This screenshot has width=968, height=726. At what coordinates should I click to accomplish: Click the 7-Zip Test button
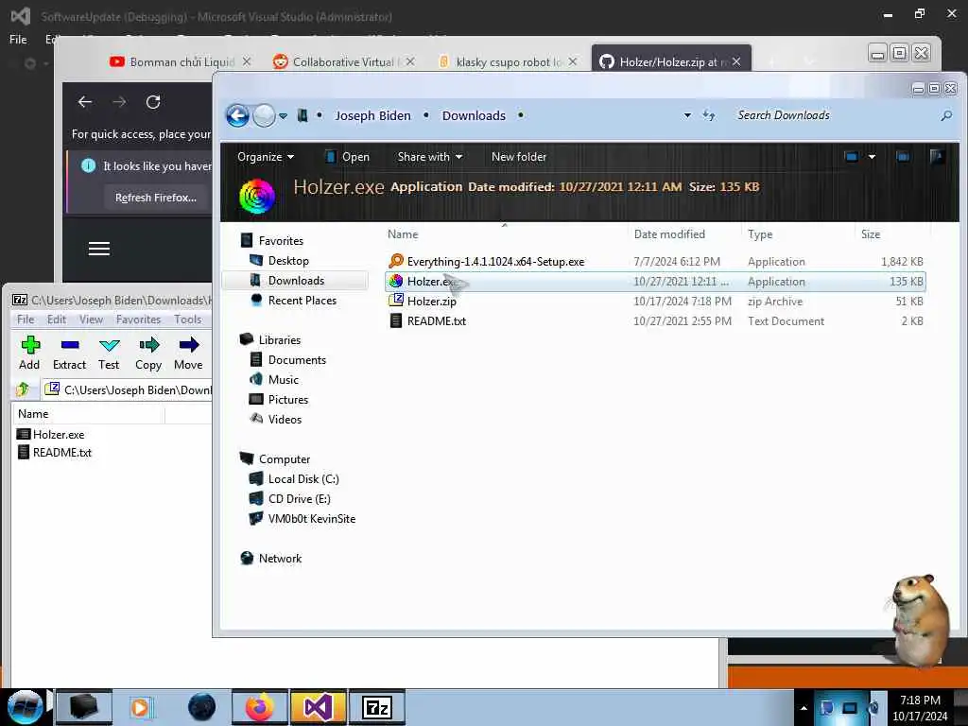(x=109, y=353)
